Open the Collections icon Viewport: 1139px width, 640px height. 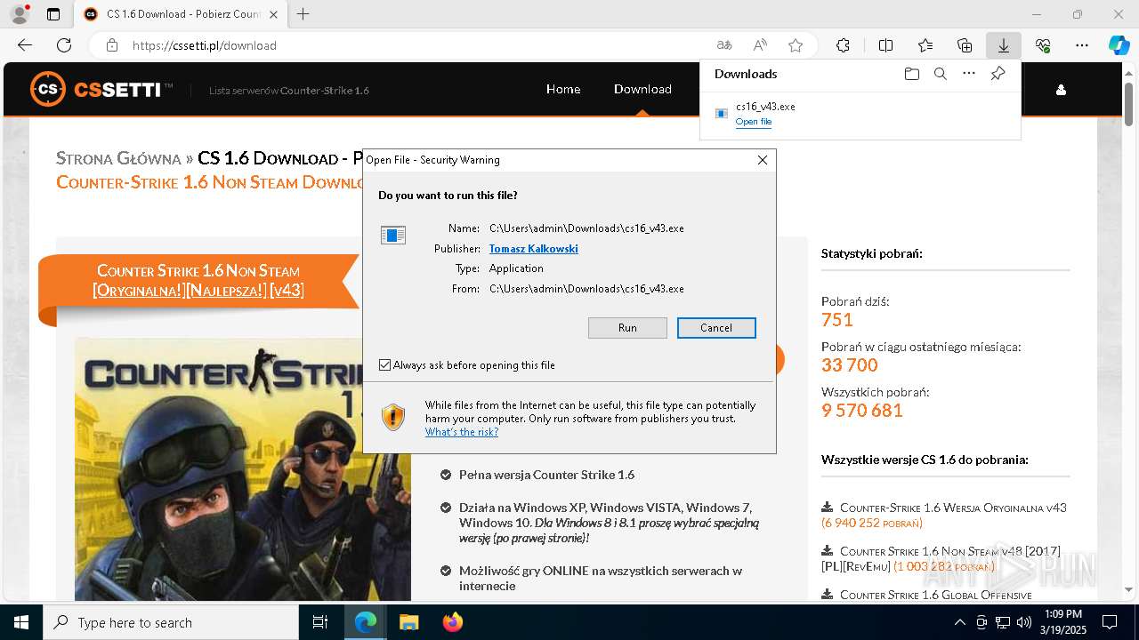coord(965,45)
